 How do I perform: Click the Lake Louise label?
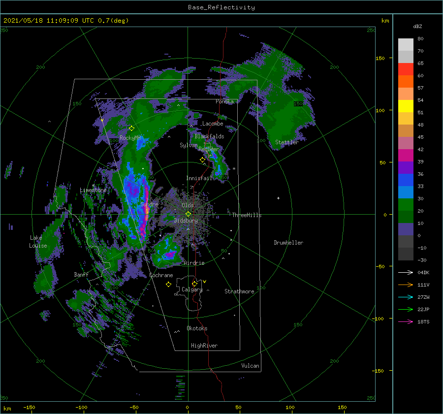(38, 242)
